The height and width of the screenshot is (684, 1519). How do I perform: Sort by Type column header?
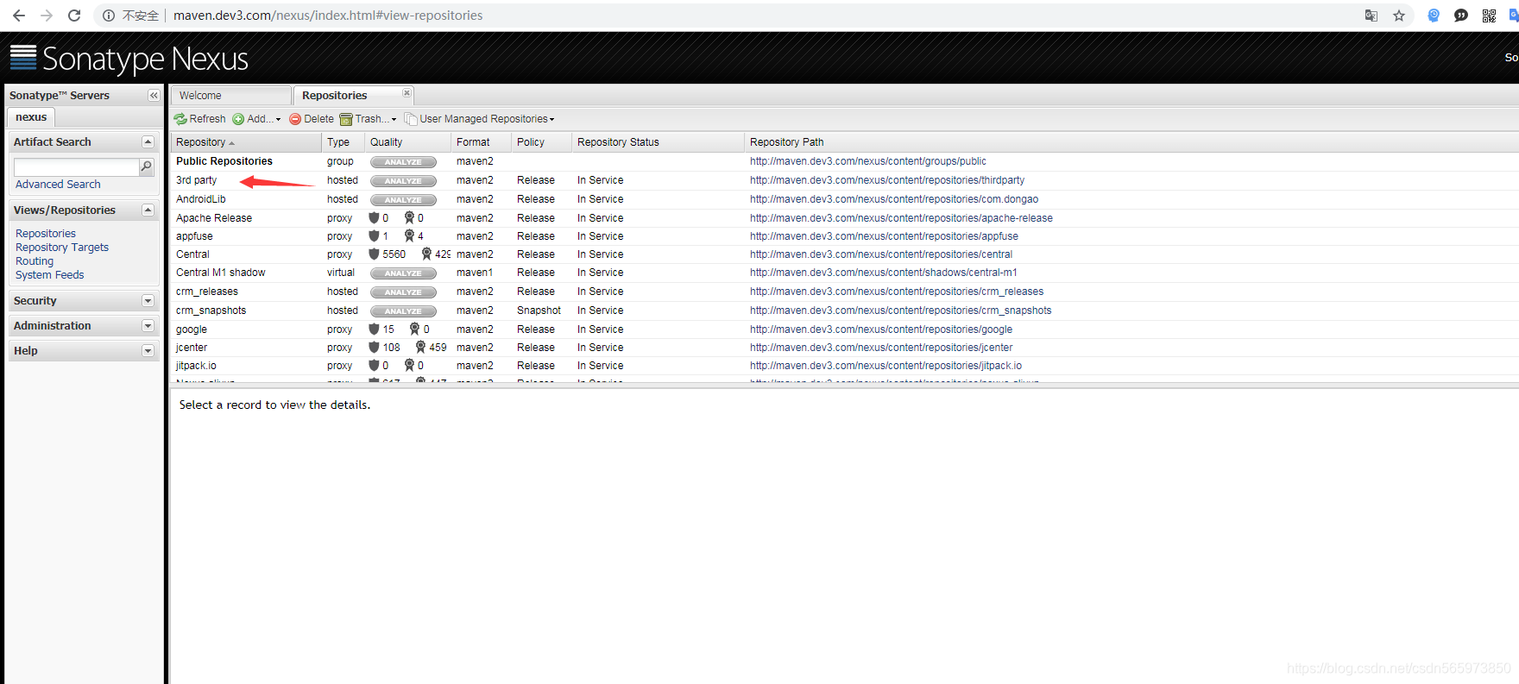tap(344, 142)
